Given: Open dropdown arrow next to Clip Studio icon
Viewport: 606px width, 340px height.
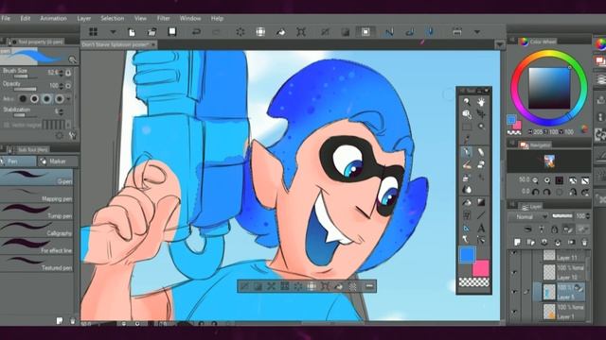Looking at the screenshot, I should pos(113,32).
